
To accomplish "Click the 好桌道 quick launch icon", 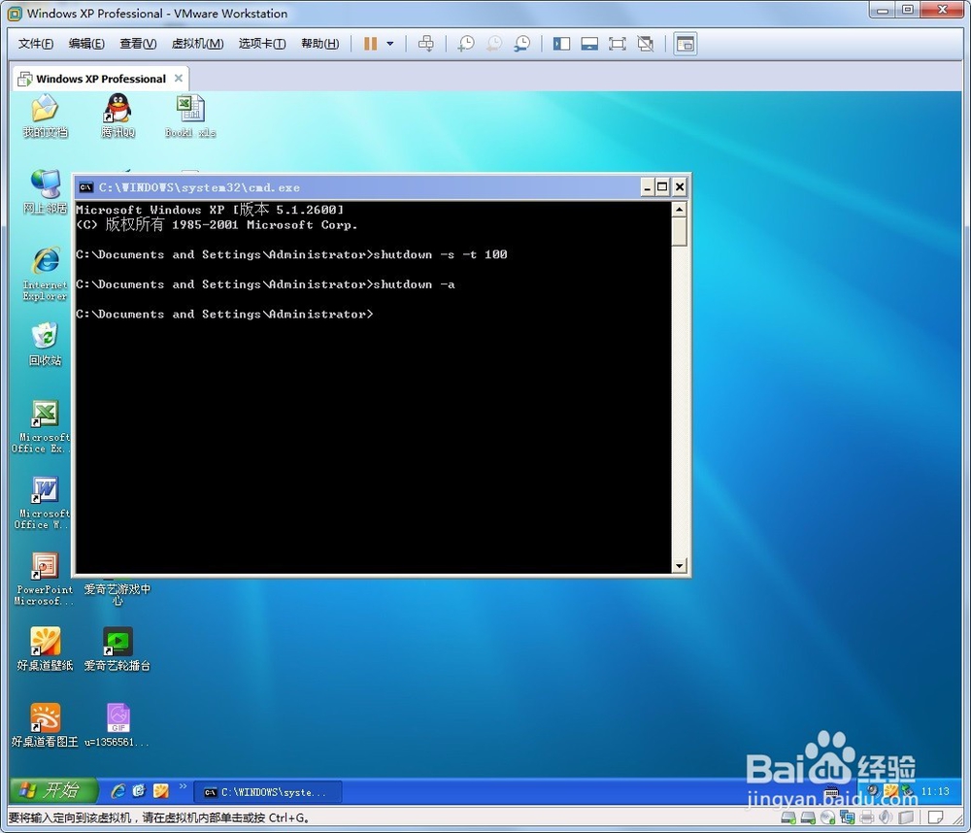I will (x=161, y=791).
